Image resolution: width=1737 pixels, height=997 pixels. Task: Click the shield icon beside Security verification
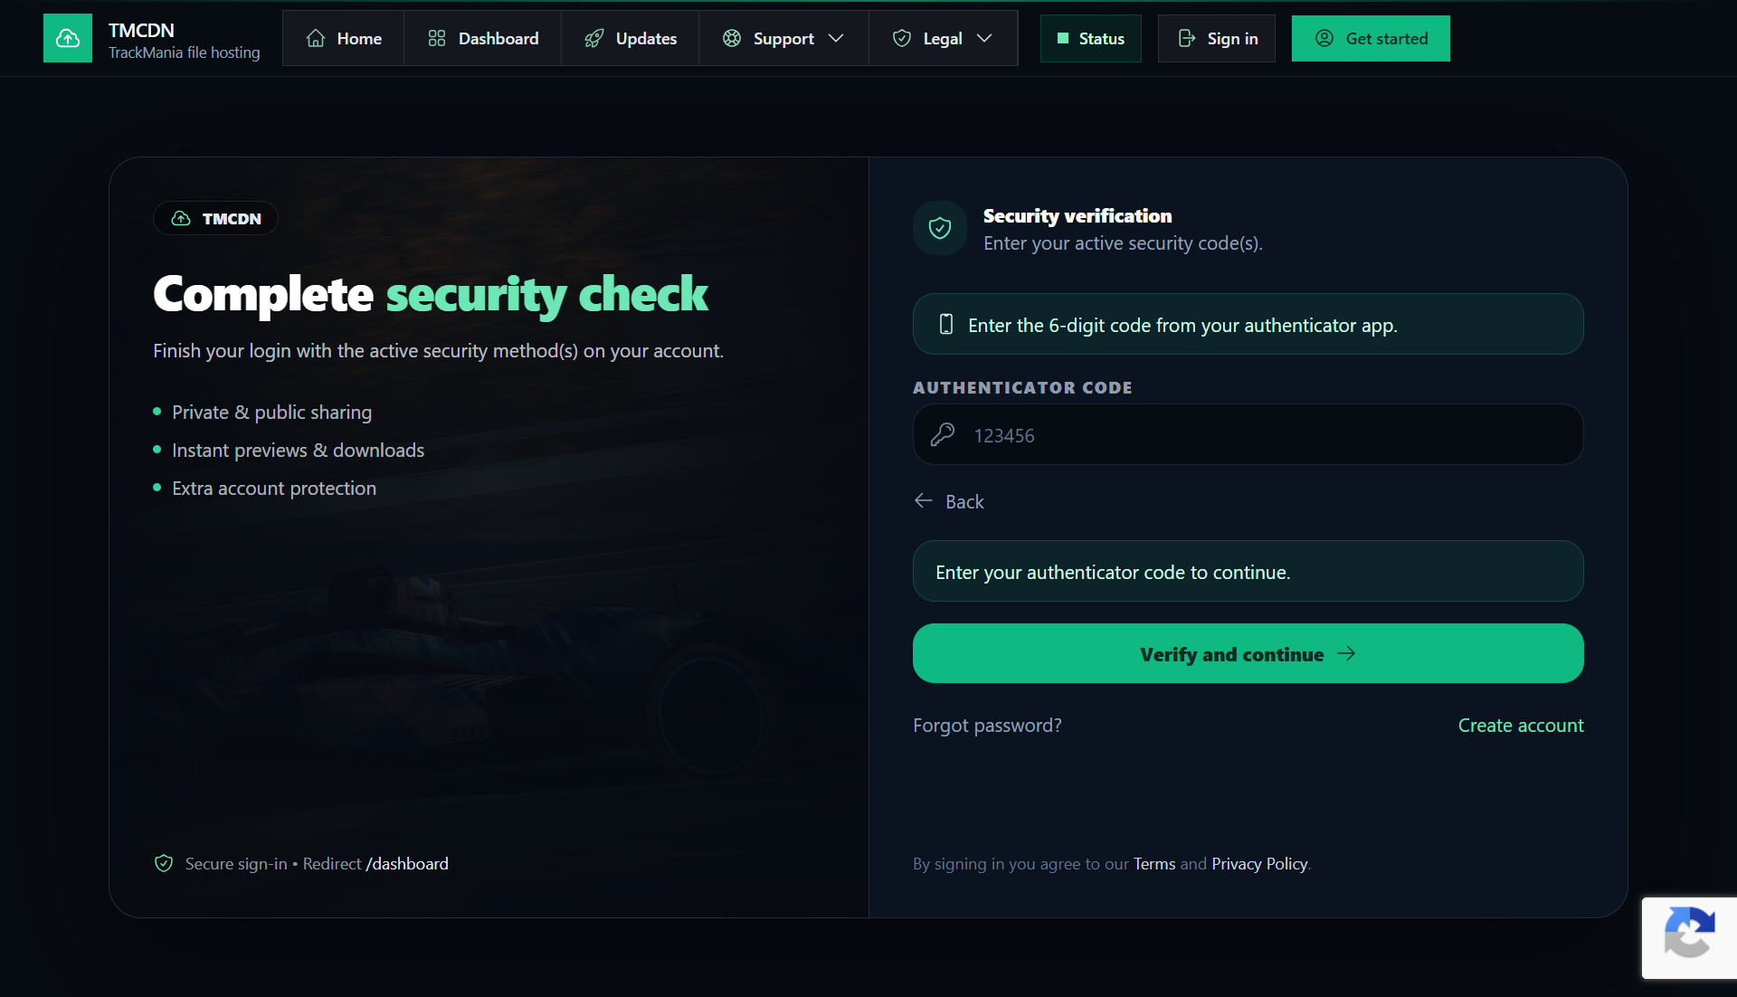(x=940, y=228)
